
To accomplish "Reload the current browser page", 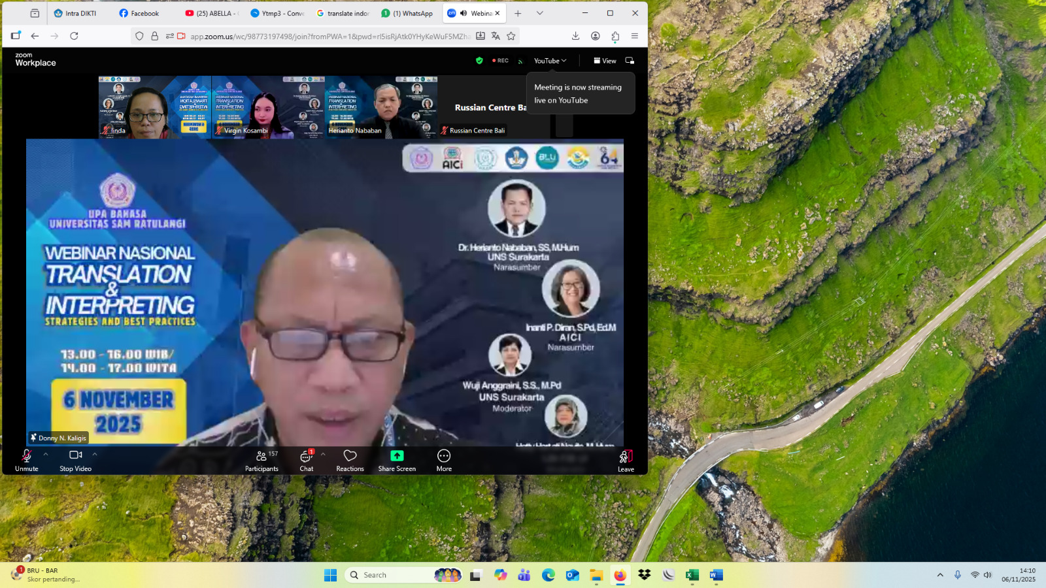I will pyautogui.click(x=74, y=36).
